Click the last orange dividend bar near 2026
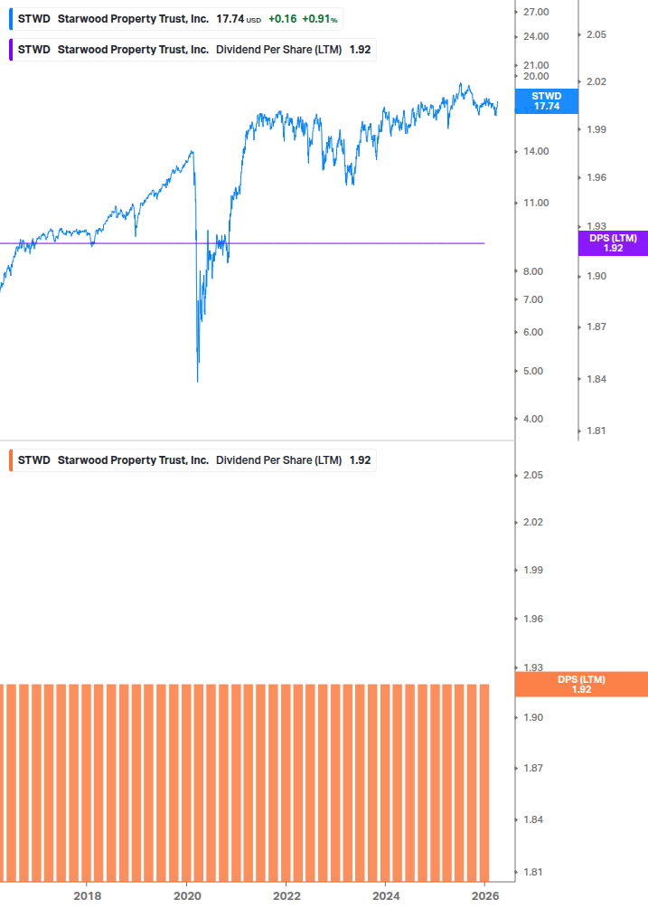The image size is (648, 909). tap(484, 782)
